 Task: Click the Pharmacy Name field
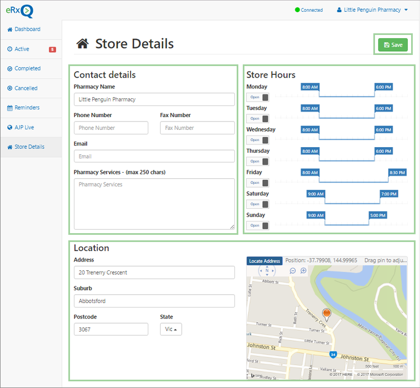pyautogui.click(x=154, y=99)
